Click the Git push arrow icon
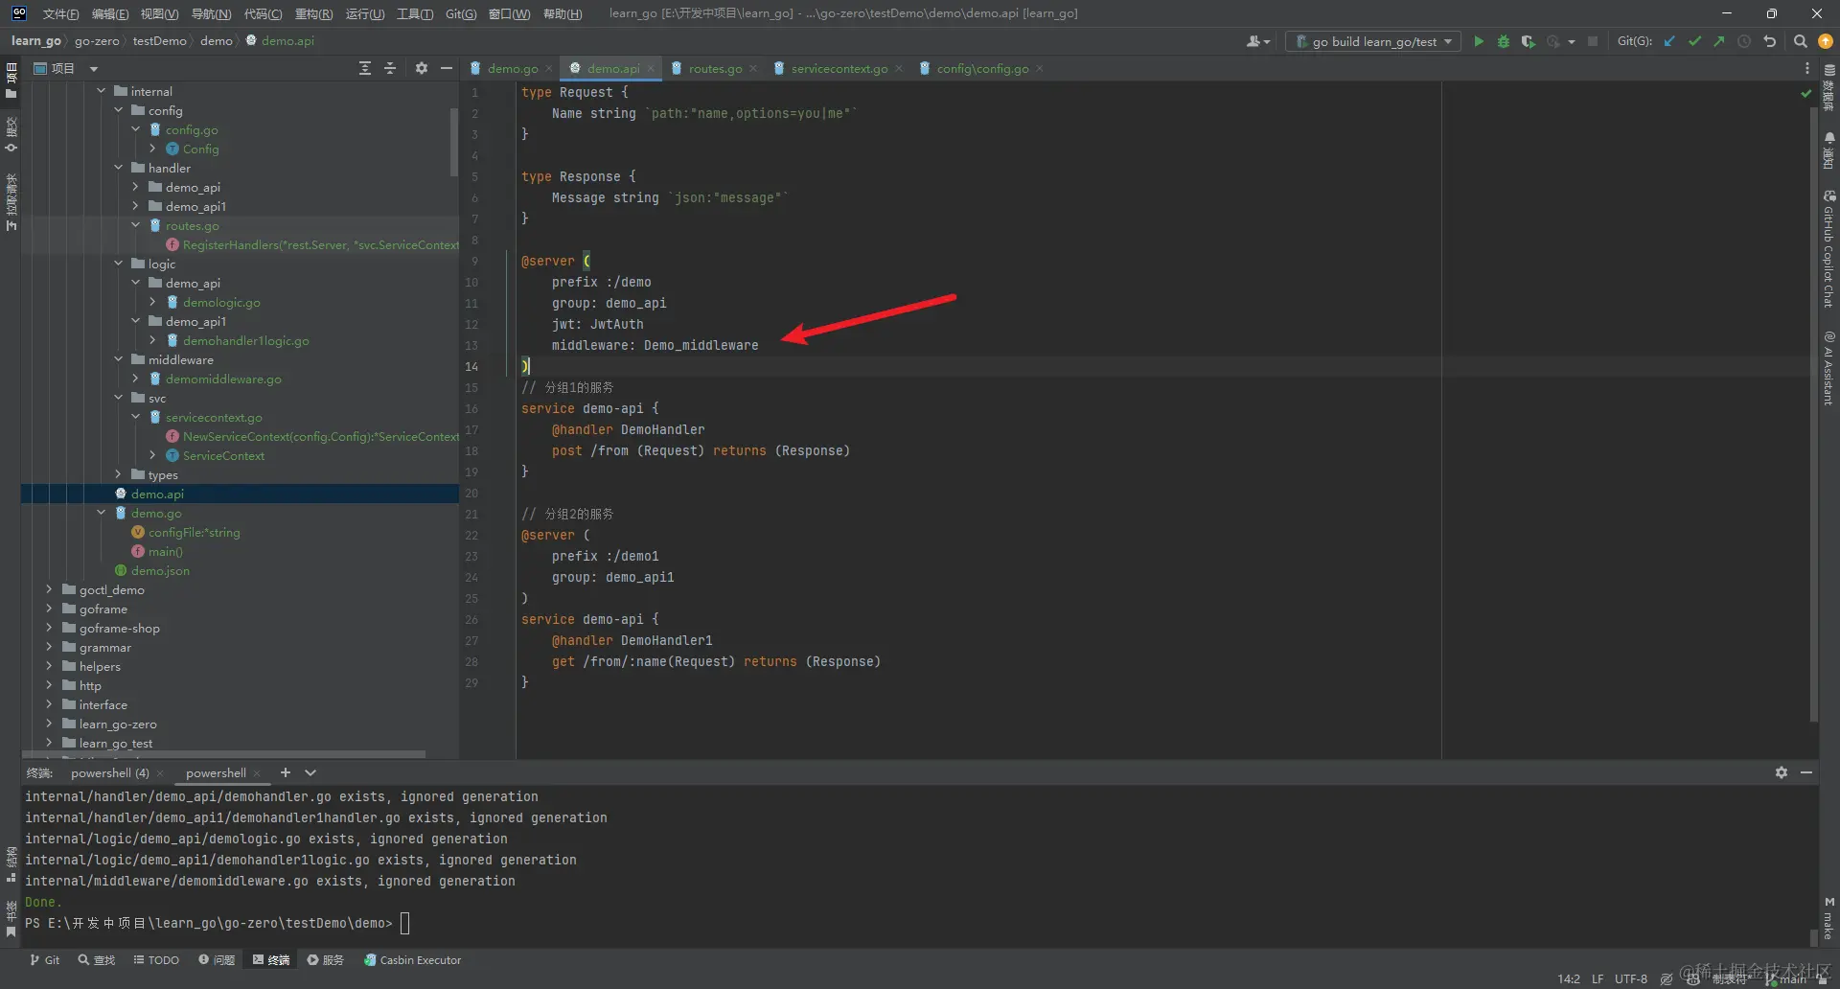The height and width of the screenshot is (989, 1840). point(1719,41)
